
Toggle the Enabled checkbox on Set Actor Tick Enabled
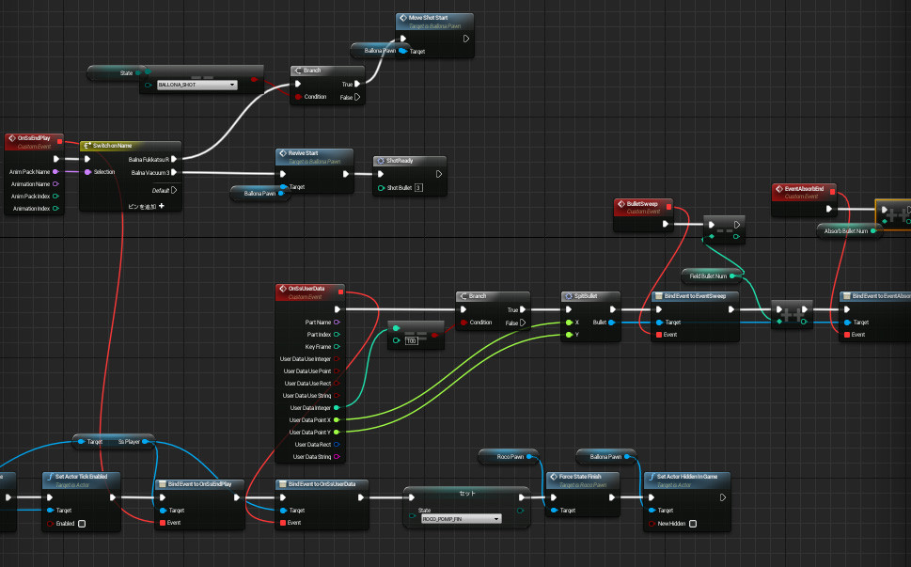pyautogui.click(x=82, y=524)
